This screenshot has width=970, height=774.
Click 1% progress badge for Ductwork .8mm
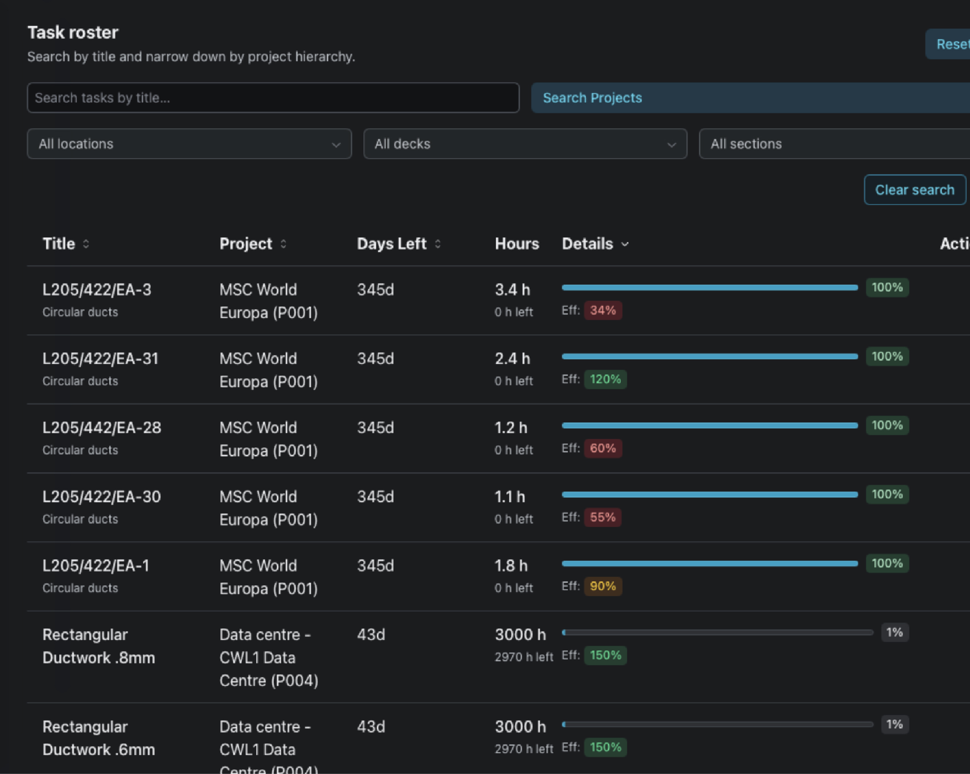coord(894,632)
